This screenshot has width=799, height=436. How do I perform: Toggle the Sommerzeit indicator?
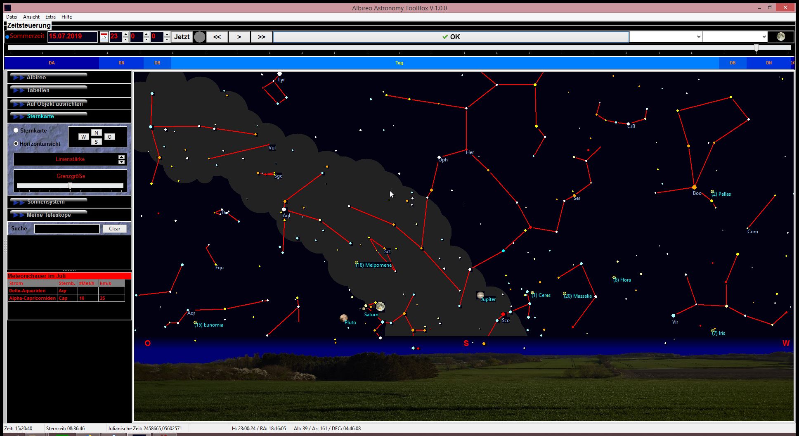7,37
